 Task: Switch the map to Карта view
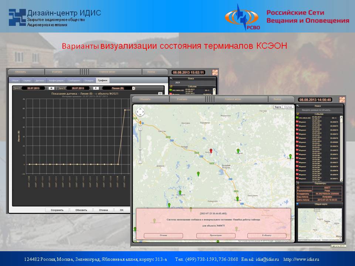[278, 107]
